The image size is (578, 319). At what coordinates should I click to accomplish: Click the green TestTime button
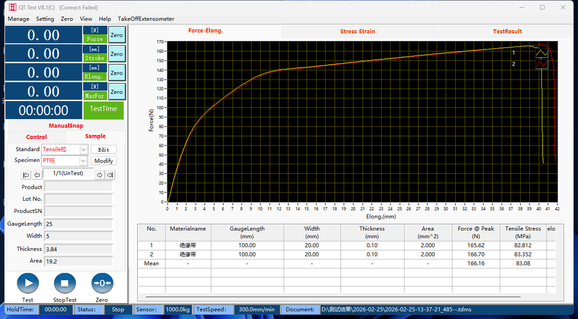click(x=103, y=110)
